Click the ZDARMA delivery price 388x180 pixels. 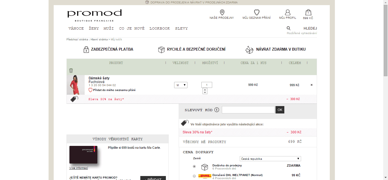coord(294,165)
